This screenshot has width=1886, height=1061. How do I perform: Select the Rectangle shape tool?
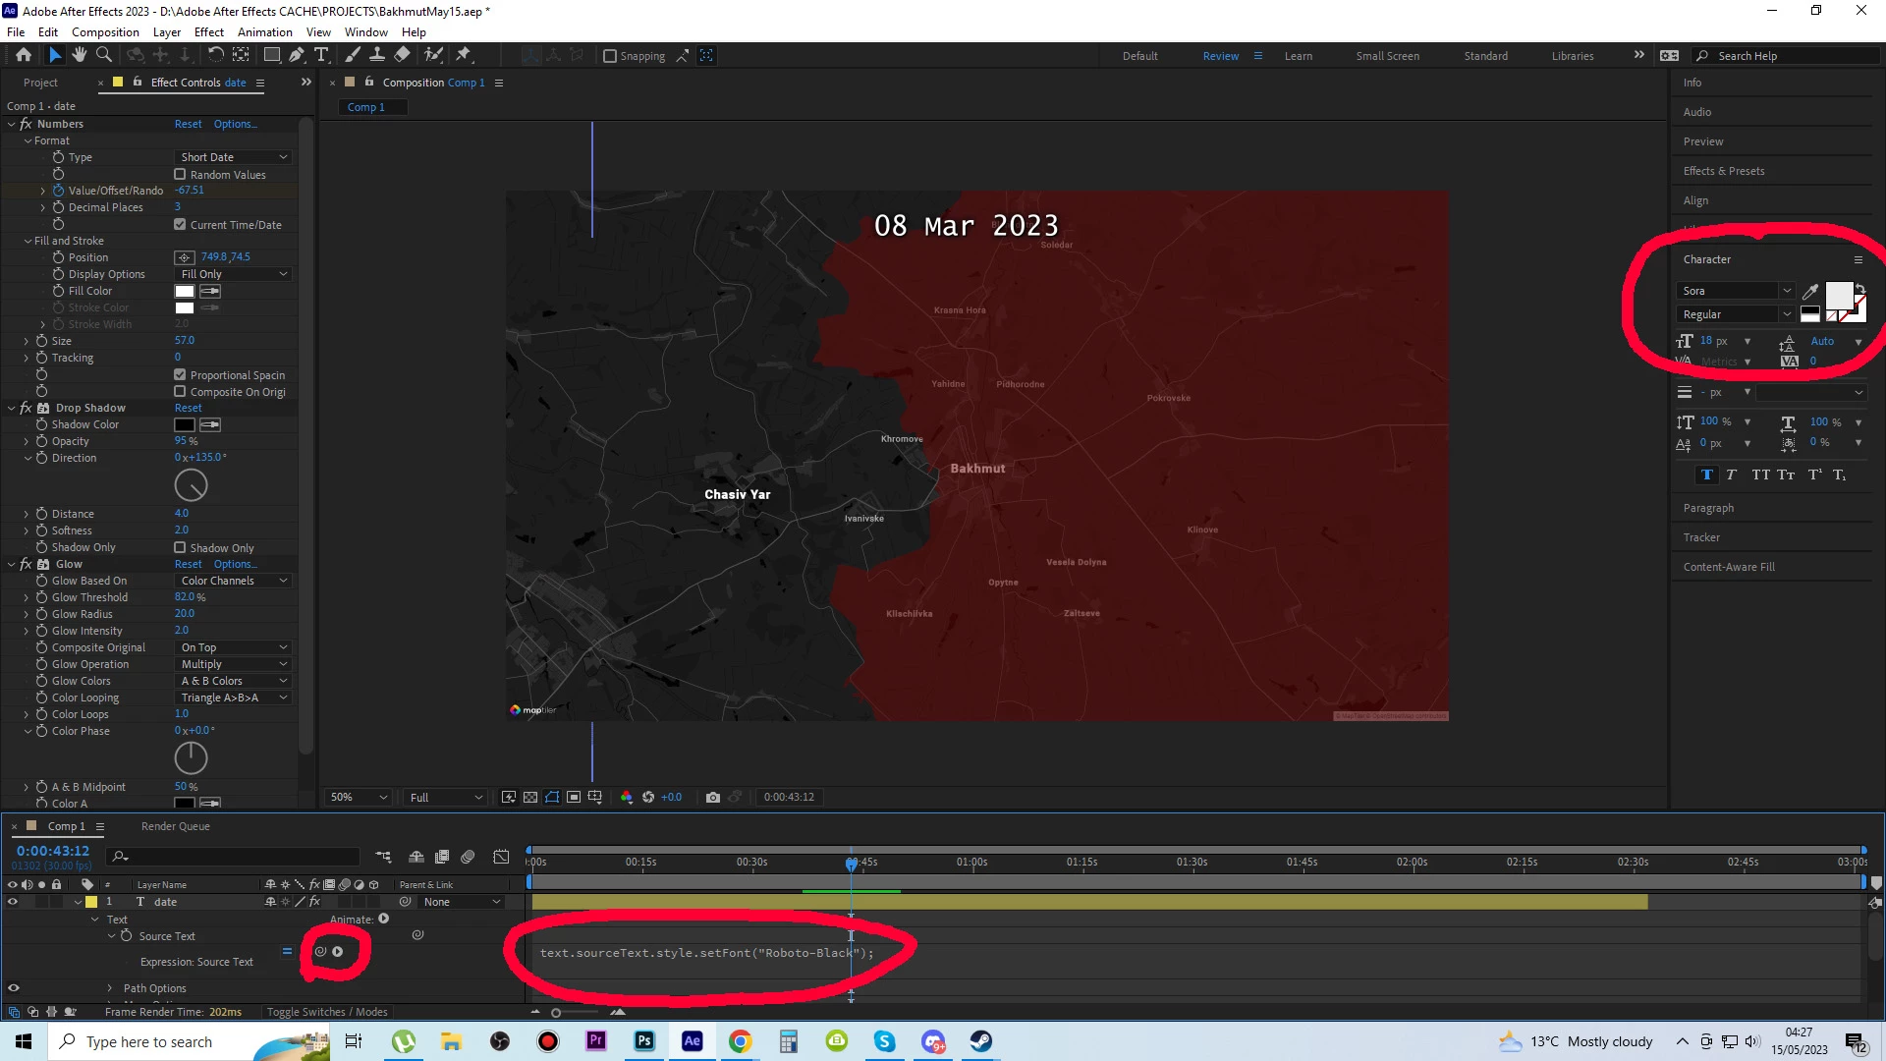pos(272,55)
